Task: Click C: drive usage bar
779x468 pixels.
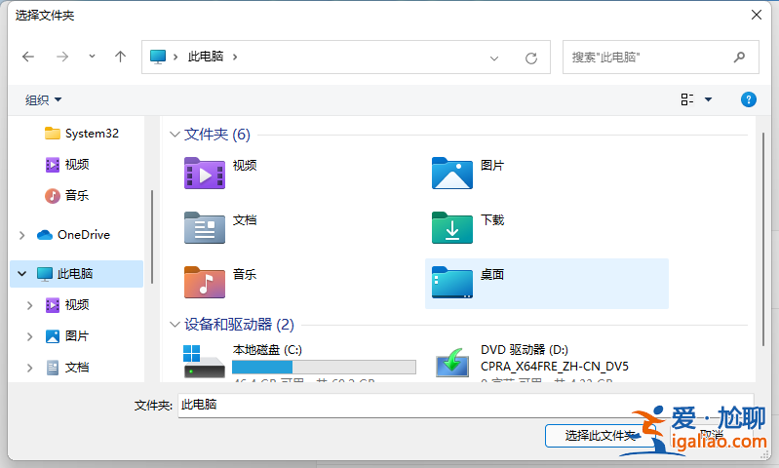Action: [x=324, y=368]
